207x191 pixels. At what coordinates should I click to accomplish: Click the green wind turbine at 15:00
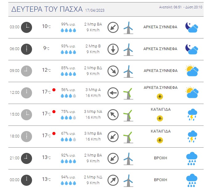[x=128, y=115]
